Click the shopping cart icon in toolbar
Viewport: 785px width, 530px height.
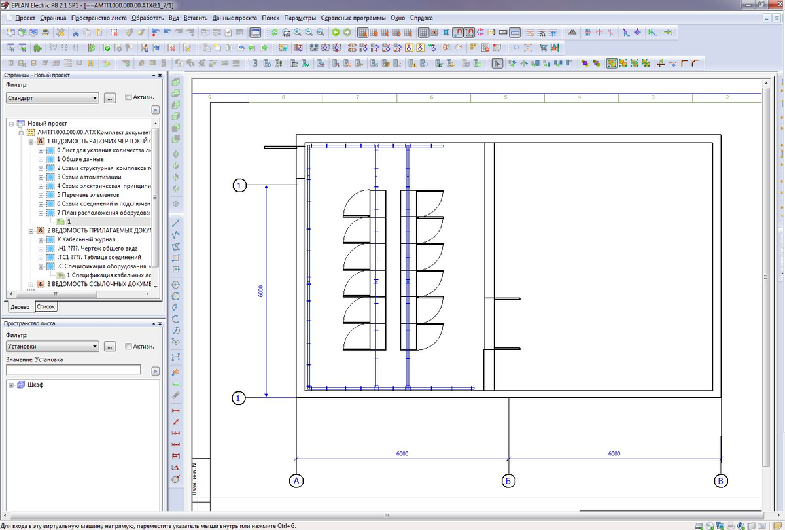click(543, 48)
